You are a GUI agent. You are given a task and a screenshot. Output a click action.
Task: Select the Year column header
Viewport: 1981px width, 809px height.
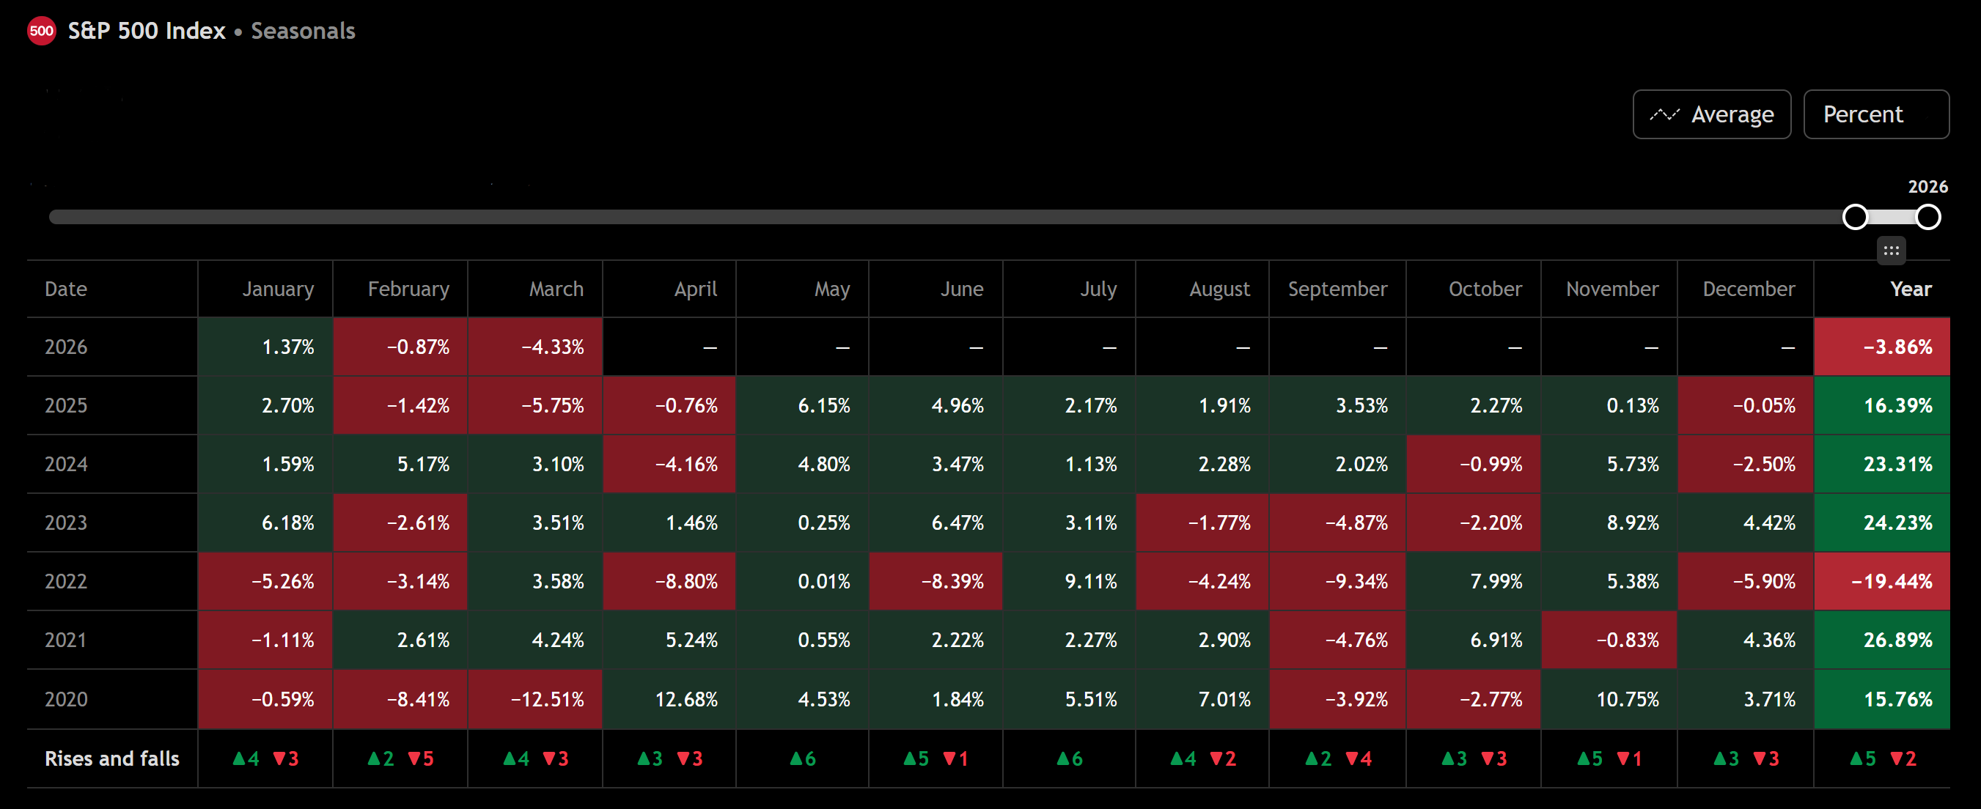[1911, 289]
